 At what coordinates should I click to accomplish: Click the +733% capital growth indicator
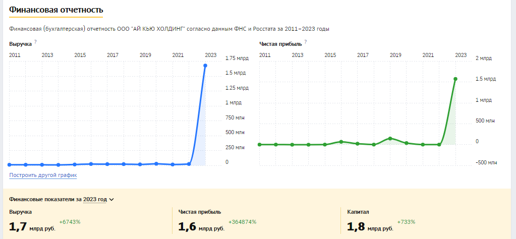click(406, 222)
